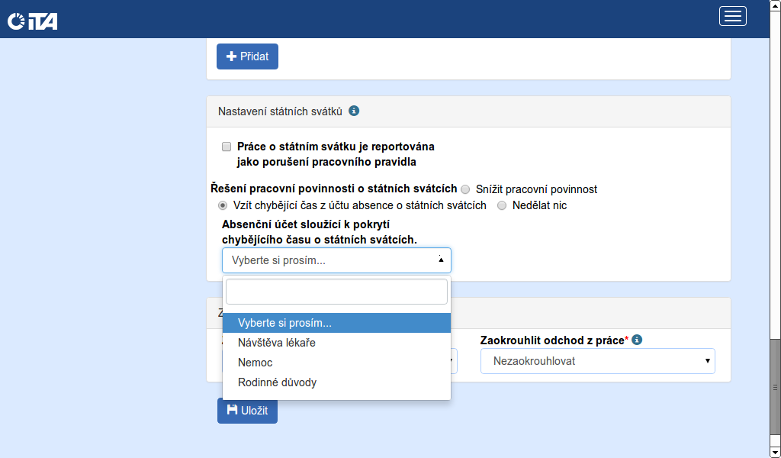Click the iTA logo in header
Screen dimensions: 781x458
33,21
